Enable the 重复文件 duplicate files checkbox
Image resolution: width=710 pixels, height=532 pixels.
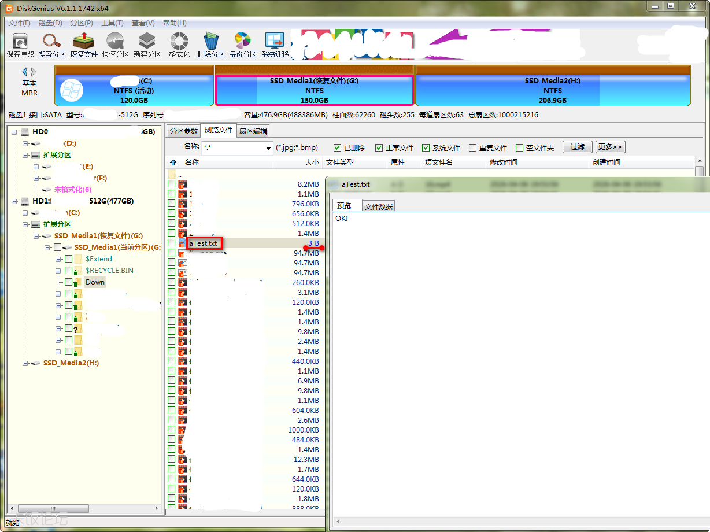[473, 147]
